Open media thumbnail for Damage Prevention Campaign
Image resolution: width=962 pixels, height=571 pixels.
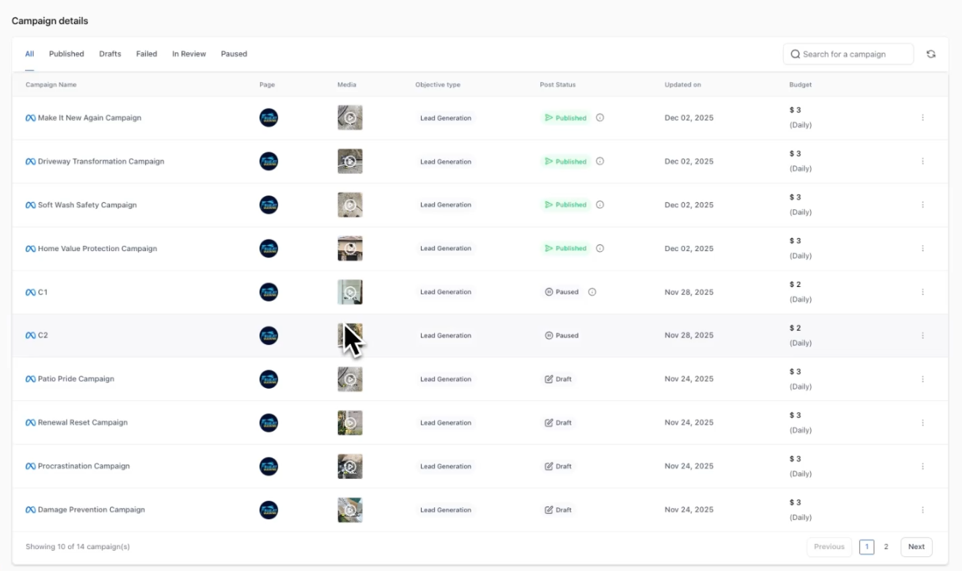[350, 510]
